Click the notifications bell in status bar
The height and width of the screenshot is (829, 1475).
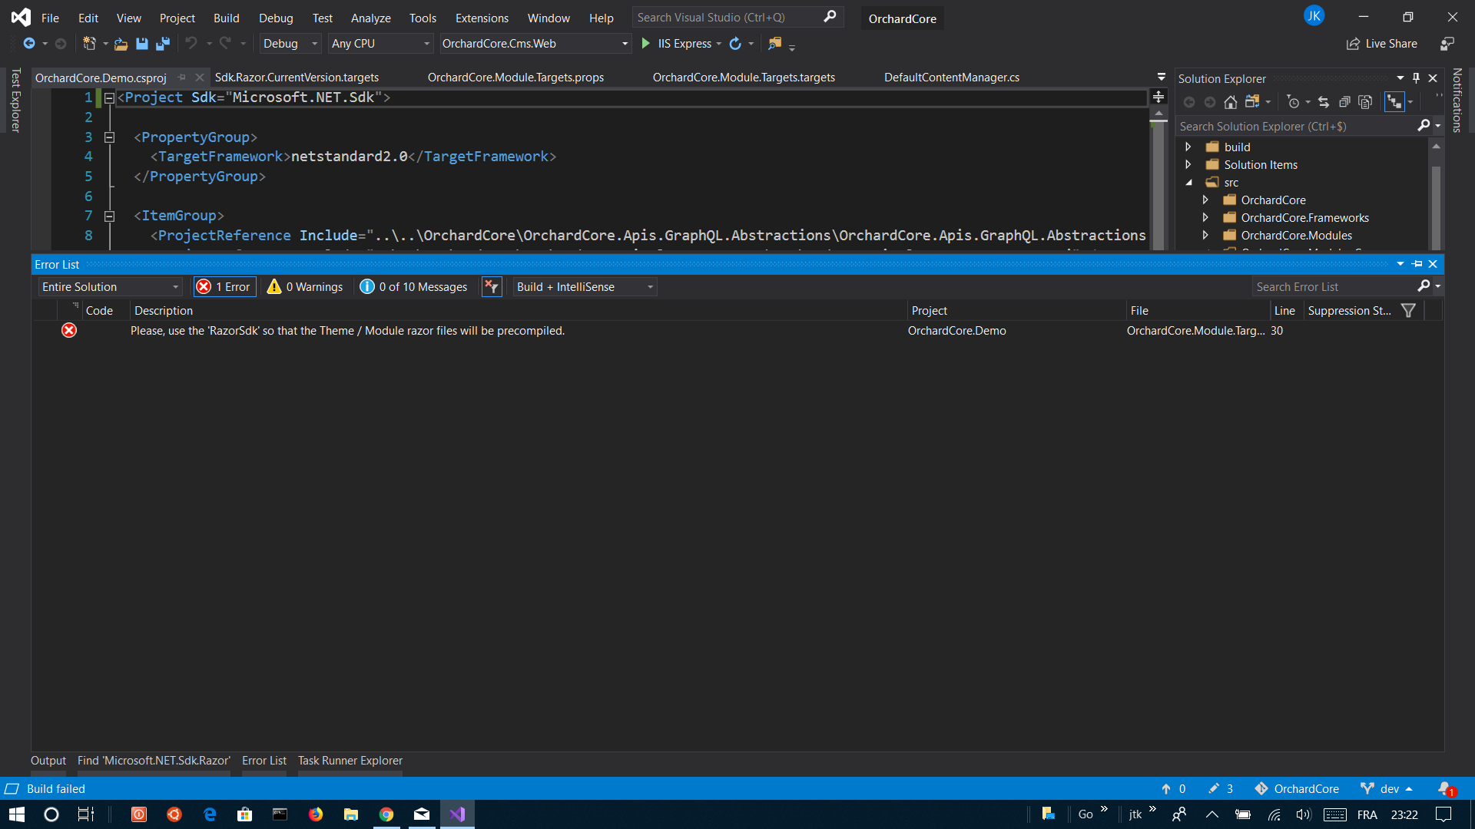coord(1446,789)
